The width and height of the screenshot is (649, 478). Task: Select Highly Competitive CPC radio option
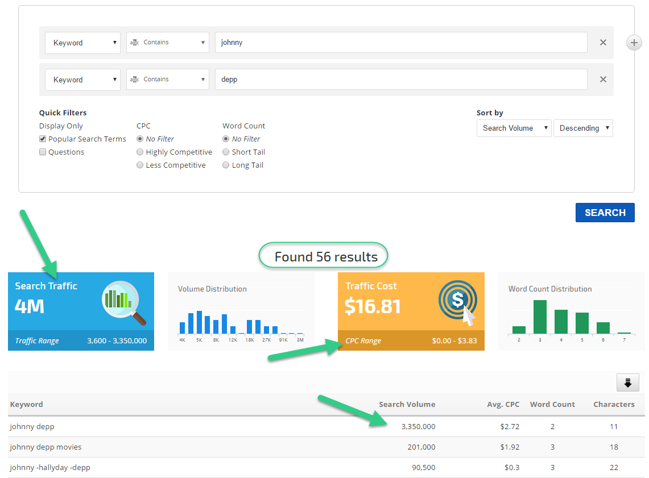pos(140,152)
